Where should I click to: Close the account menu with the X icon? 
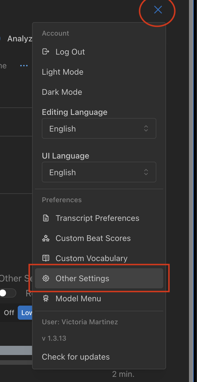point(158,10)
